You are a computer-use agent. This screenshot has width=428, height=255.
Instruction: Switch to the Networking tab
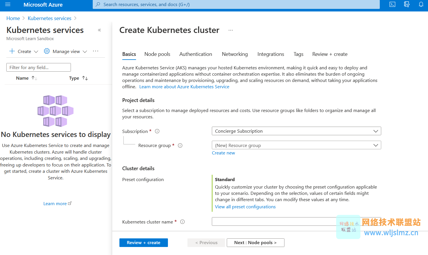[235, 54]
